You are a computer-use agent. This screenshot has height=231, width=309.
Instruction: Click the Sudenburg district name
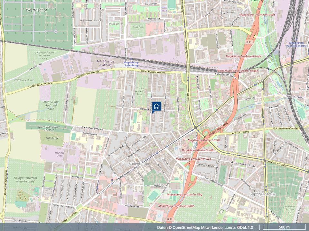tap(138, 164)
